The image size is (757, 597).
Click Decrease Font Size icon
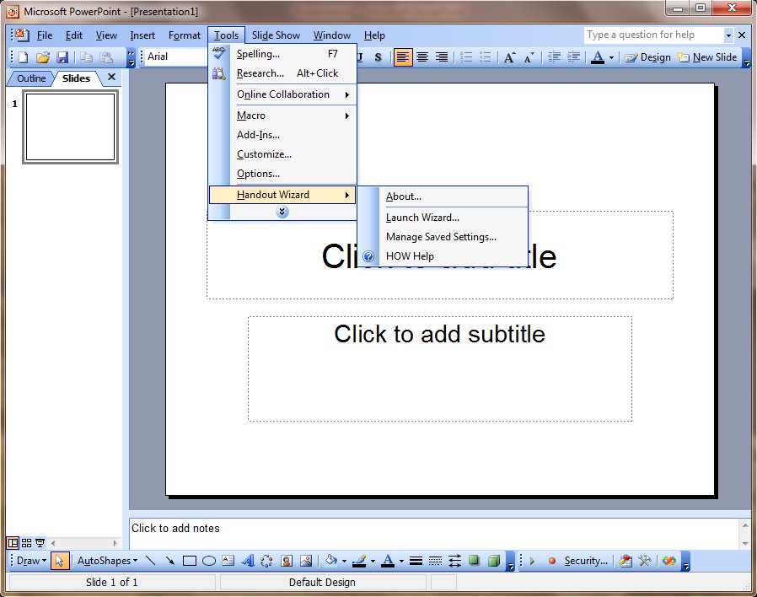(529, 57)
